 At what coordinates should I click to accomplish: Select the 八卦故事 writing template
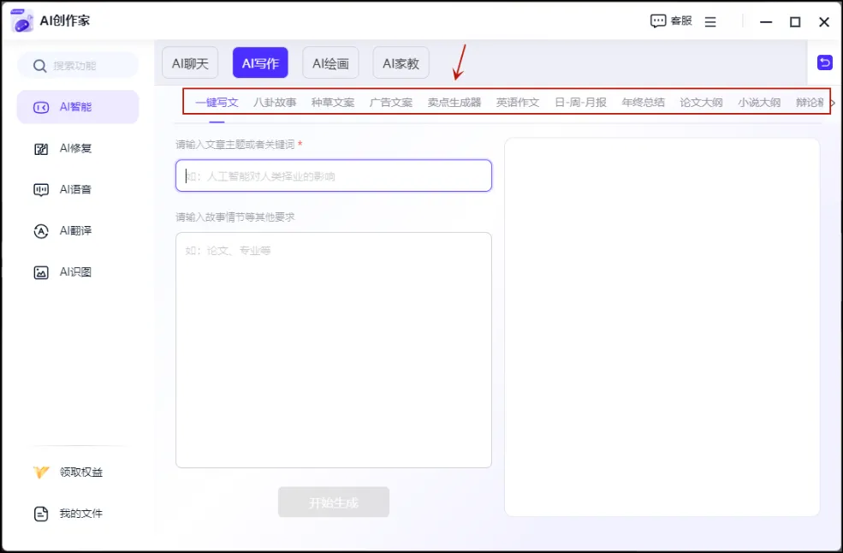click(274, 101)
